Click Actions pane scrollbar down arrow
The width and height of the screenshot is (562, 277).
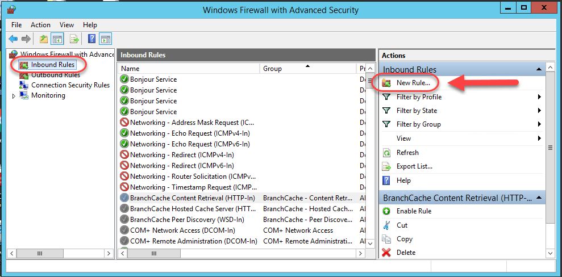pyautogui.click(x=550, y=253)
